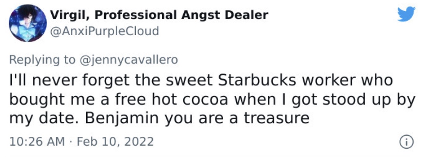427x157 pixels.
Task: Click the 10:26 AM time
Action: point(37,142)
